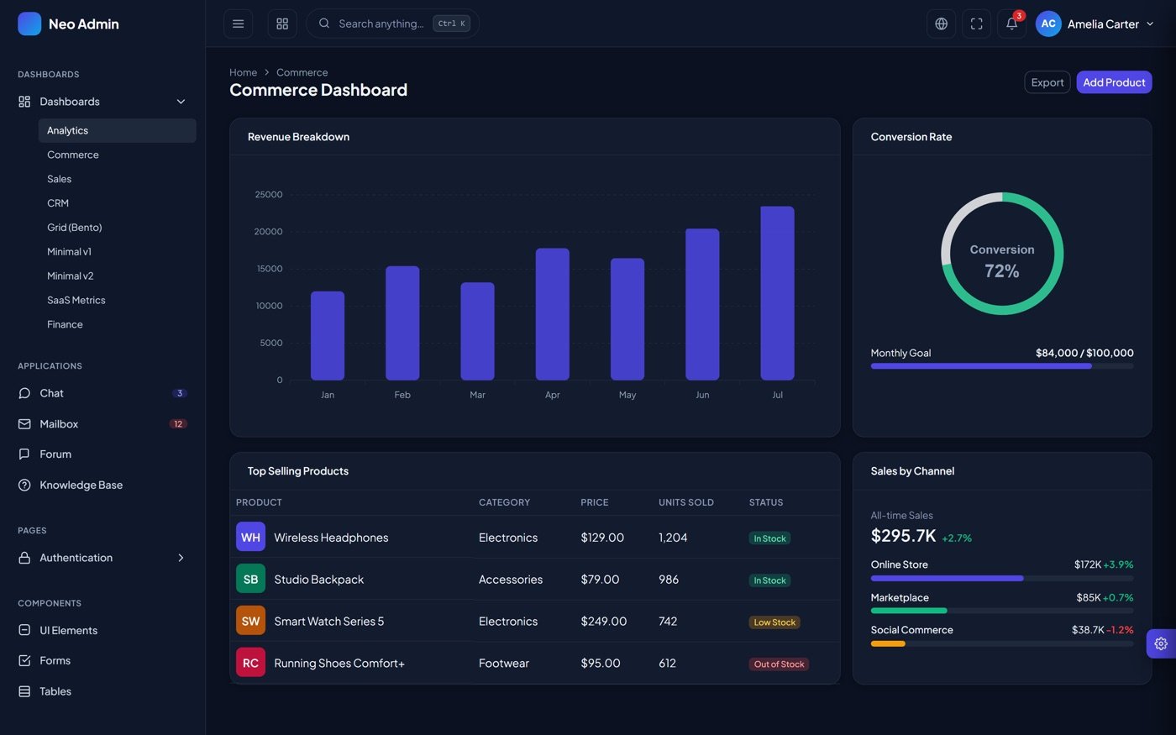Open notifications bell icon
This screenshot has width=1176, height=735.
[1012, 24]
